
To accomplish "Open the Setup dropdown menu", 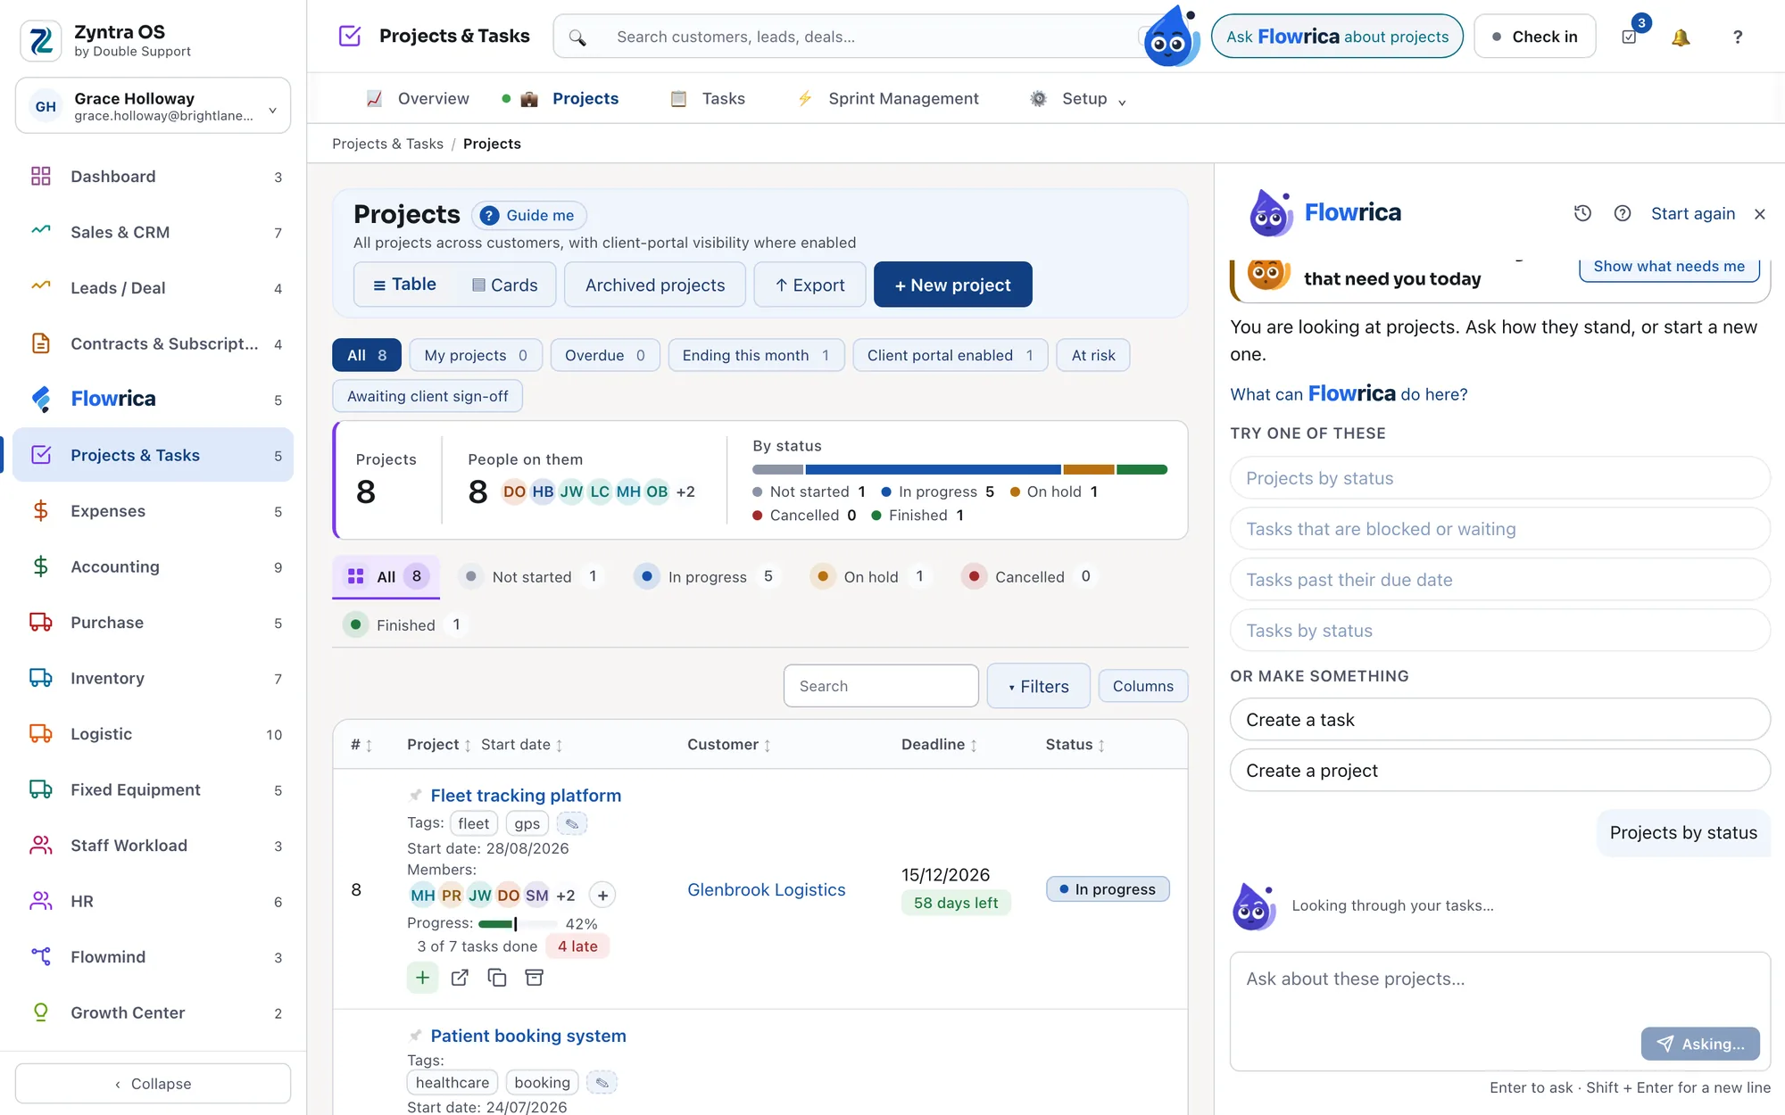I will (1077, 99).
